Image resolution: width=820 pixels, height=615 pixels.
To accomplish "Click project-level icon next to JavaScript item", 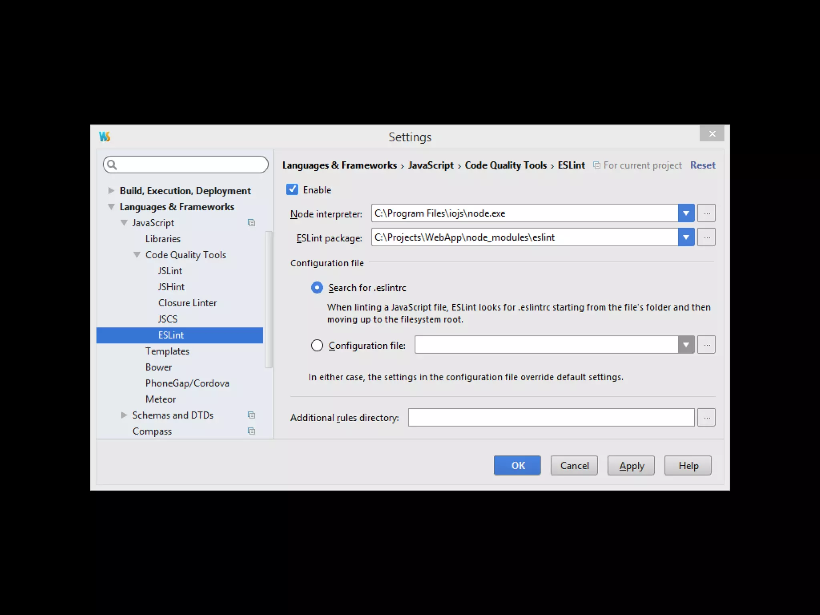I will point(251,223).
